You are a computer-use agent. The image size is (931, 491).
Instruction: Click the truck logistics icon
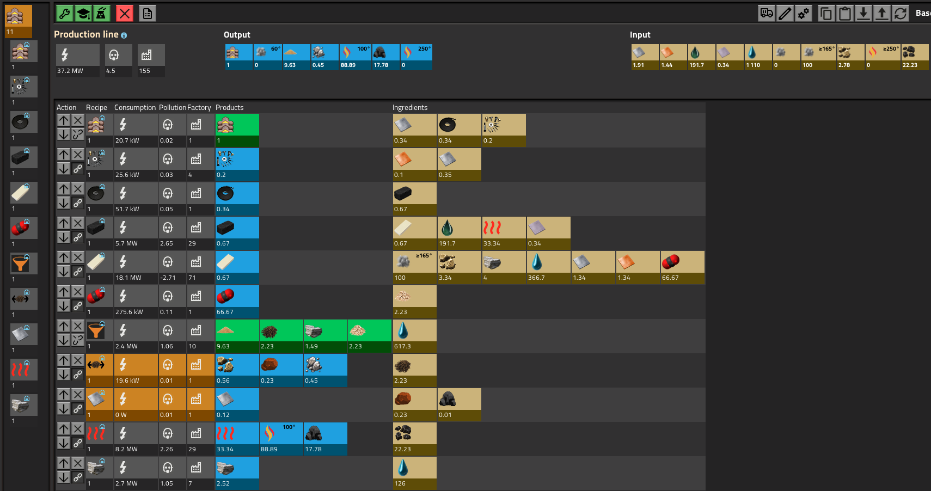pos(767,14)
